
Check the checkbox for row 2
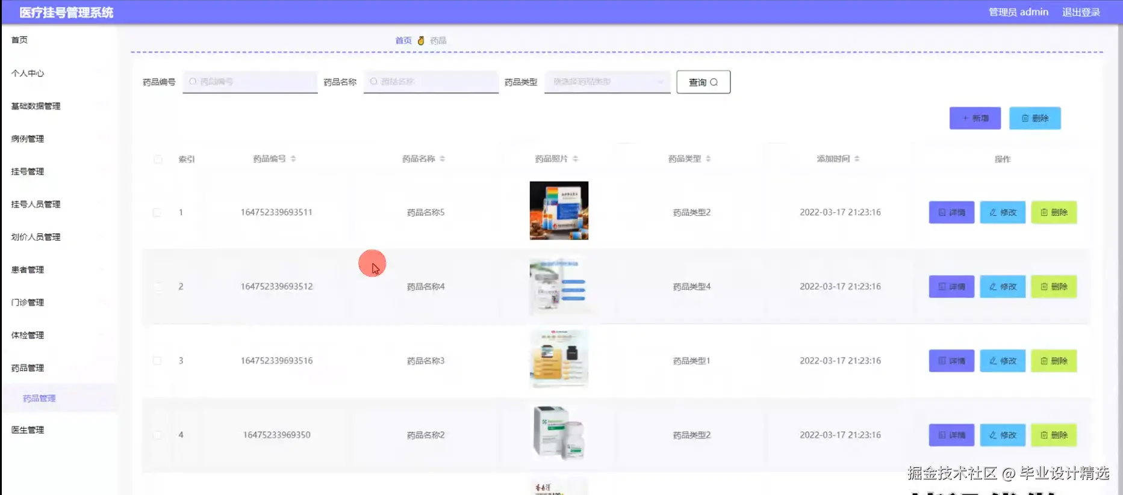[157, 287]
